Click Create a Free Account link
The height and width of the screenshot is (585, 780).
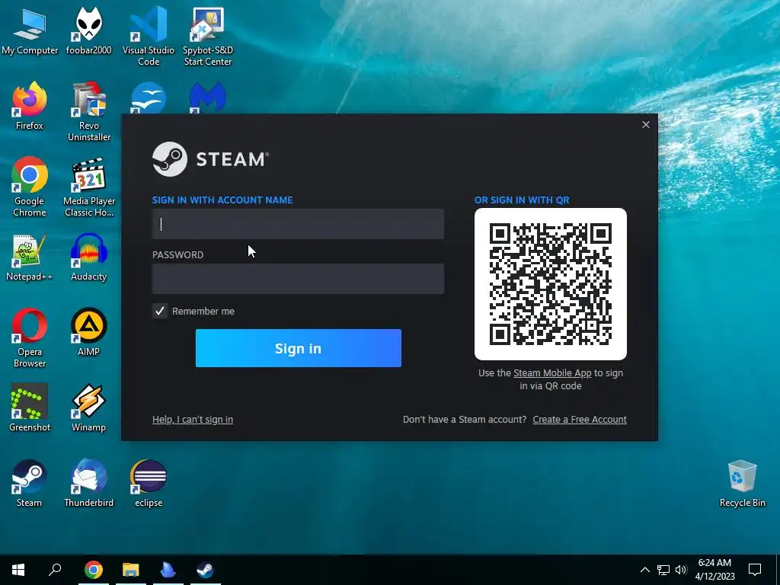[580, 420]
